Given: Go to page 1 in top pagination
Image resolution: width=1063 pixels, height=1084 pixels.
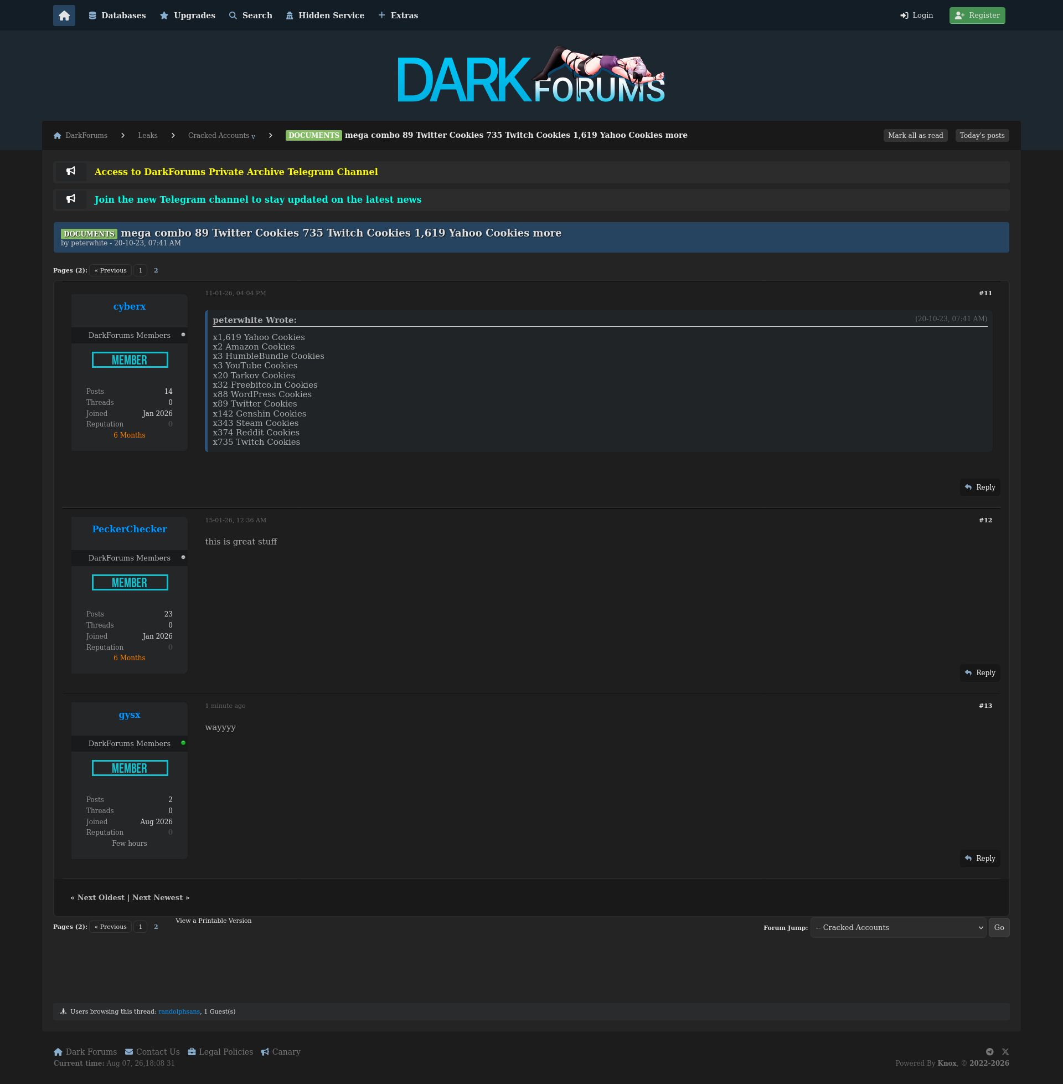Looking at the screenshot, I should 141,270.
